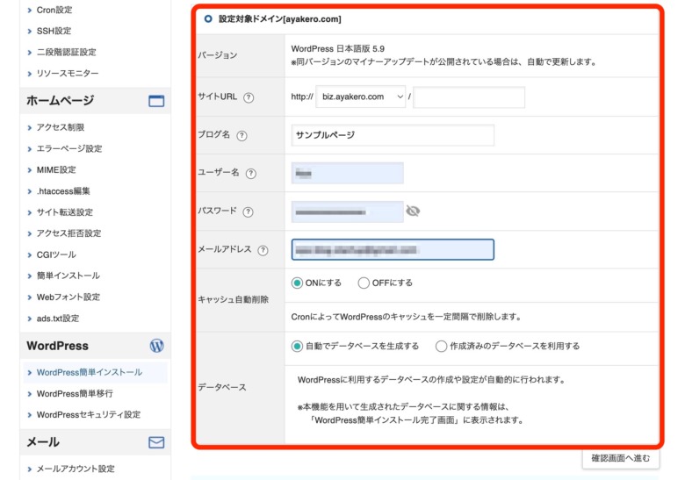Open Webフォント設定 in the sidebar
The height and width of the screenshot is (480, 685).
click(x=68, y=297)
